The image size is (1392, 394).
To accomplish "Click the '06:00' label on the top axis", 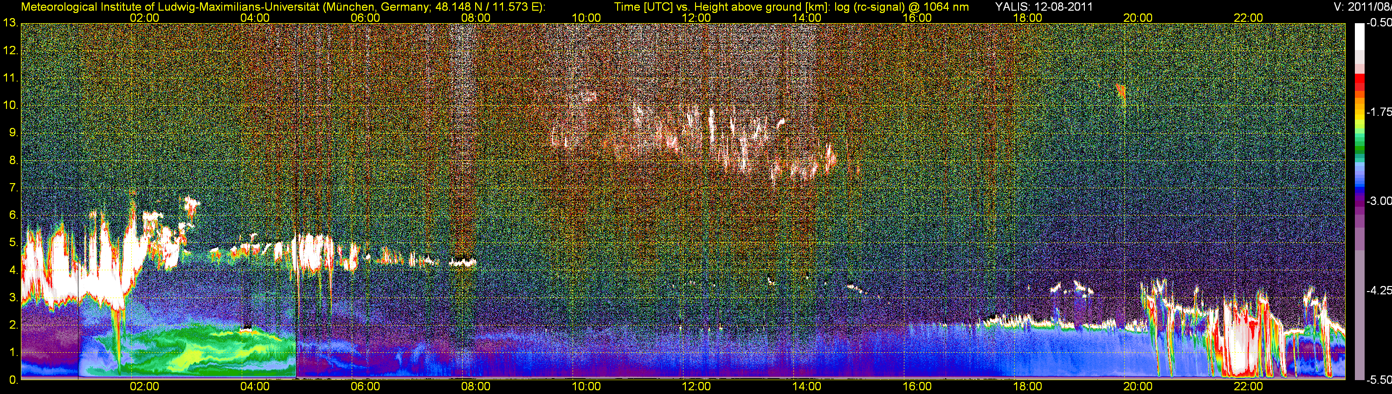I will 365,18.
